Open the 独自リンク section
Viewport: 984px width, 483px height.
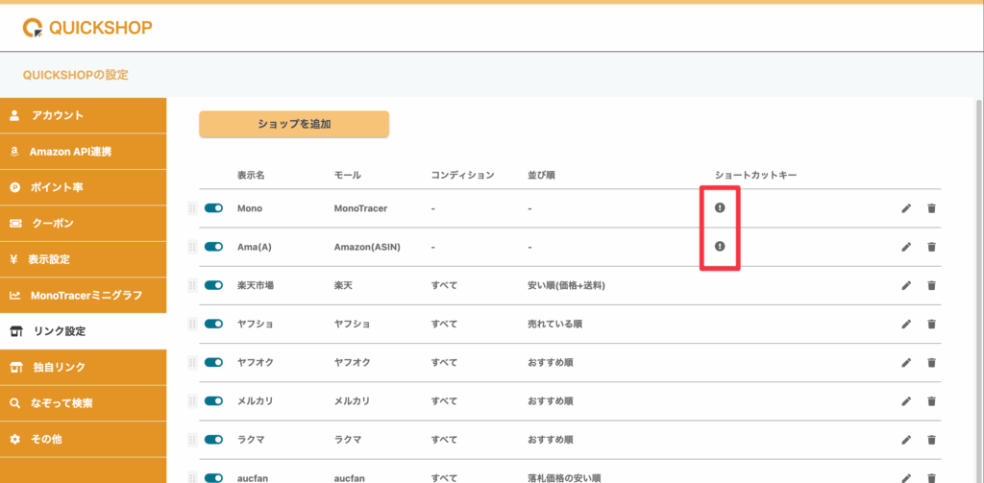pyautogui.click(x=83, y=368)
